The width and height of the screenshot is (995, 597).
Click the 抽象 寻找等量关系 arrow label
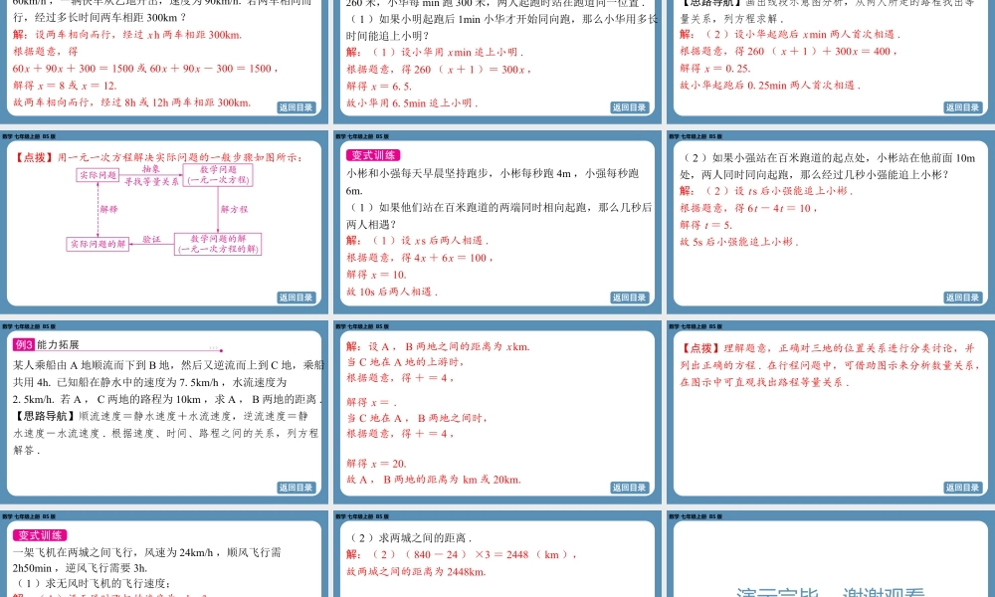point(151,176)
